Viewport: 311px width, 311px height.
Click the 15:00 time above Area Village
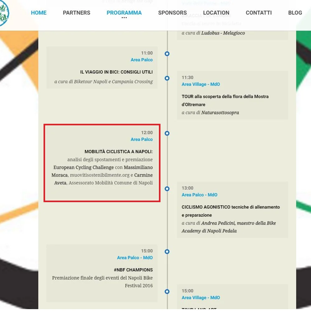point(188,291)
